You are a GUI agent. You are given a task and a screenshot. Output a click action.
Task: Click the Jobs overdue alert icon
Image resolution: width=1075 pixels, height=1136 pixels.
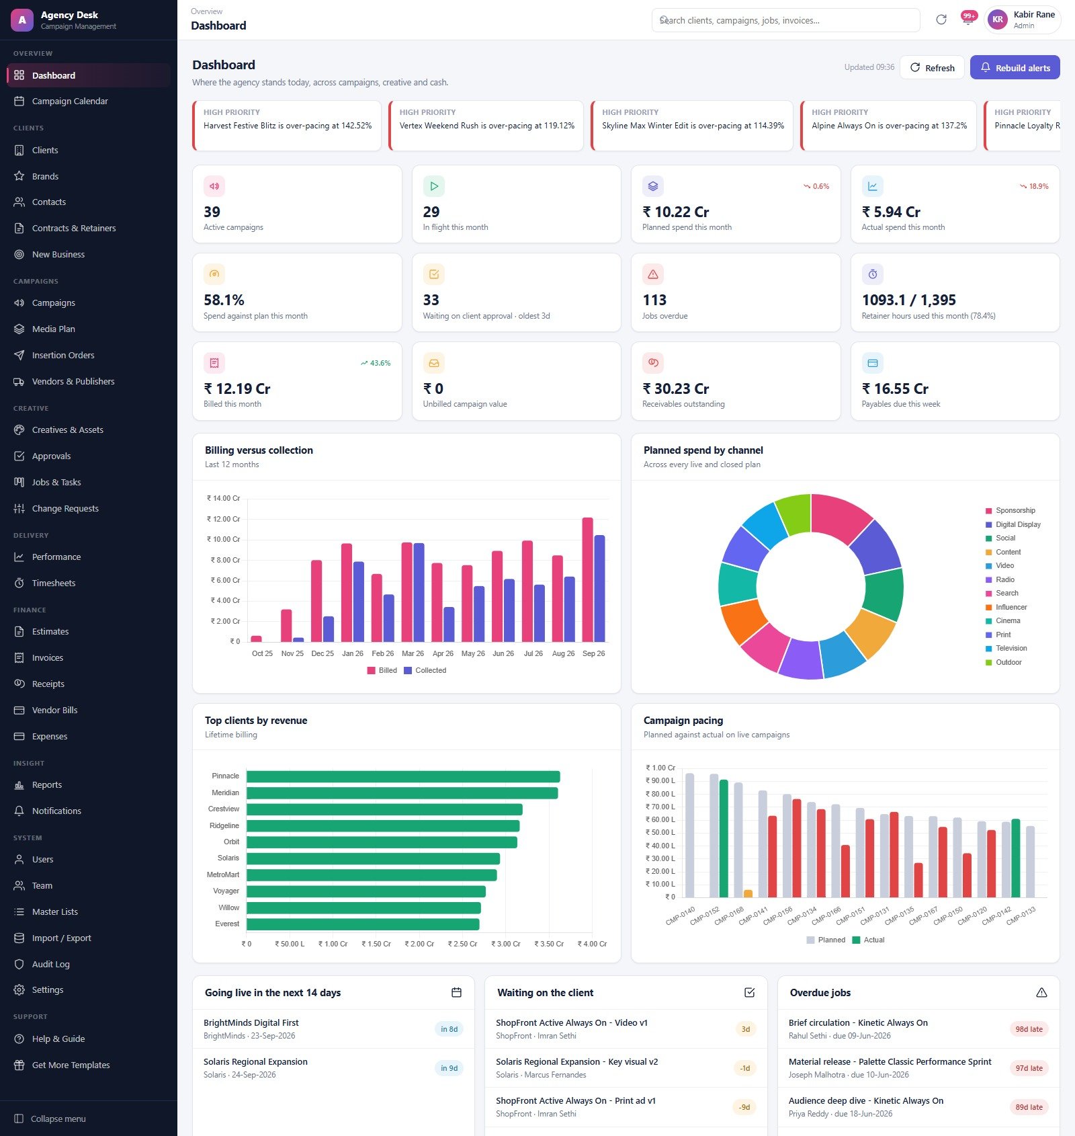[653, 274]
